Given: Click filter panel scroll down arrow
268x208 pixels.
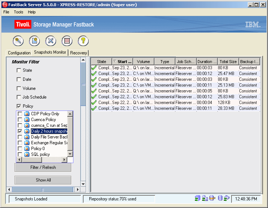Looking at the screenshot, I should 83,184.
